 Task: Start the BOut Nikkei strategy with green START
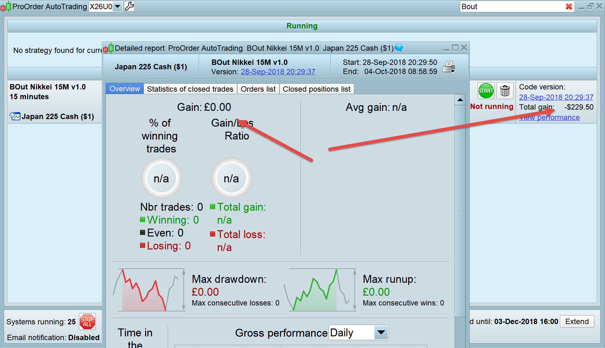486,91
